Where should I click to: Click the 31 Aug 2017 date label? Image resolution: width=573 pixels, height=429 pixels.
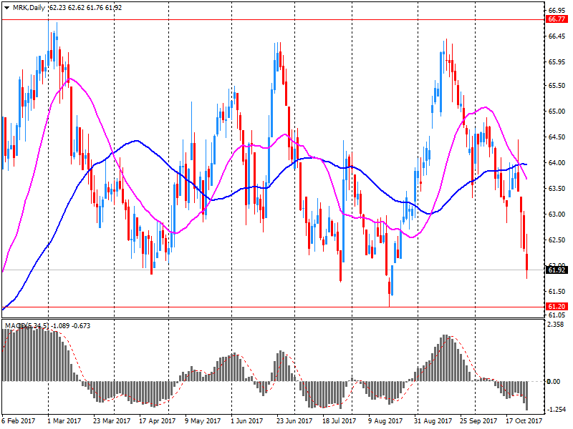tap(433, 421)
